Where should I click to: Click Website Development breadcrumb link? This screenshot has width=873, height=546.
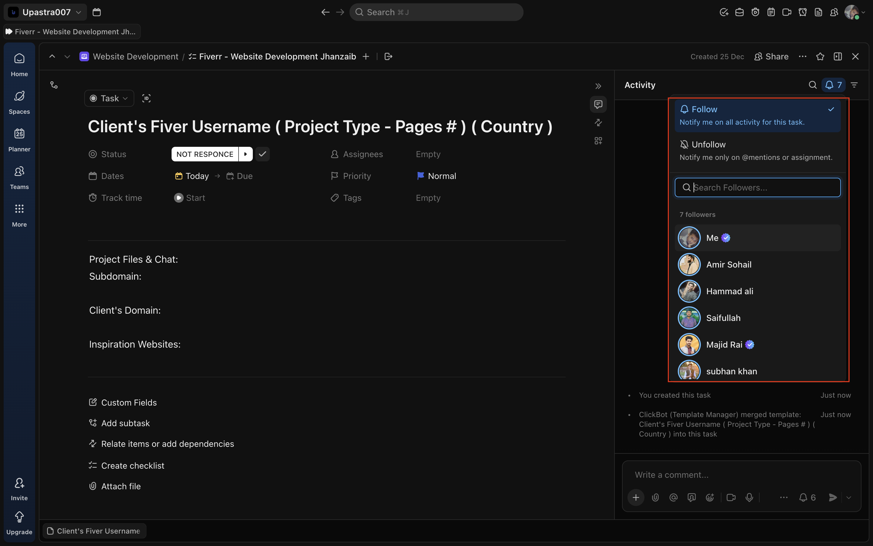(135, 56)
